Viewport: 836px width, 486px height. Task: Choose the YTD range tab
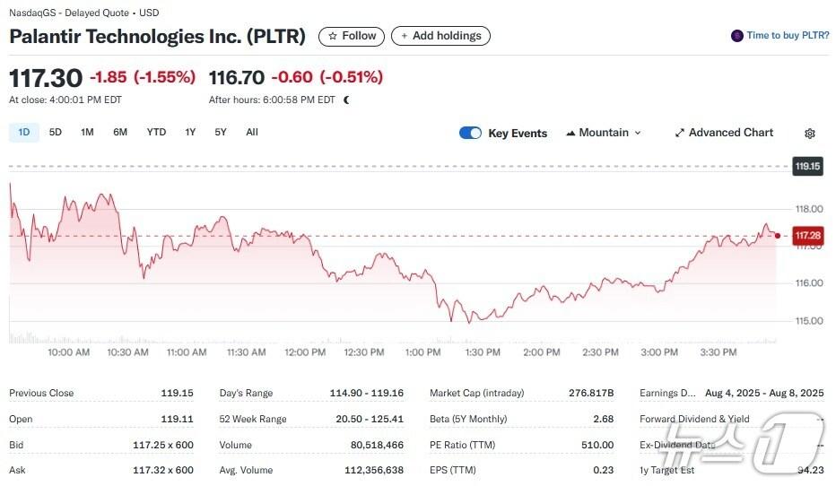(x=156, y=132)
